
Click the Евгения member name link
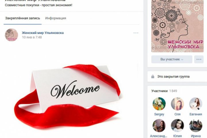(196, 114)
